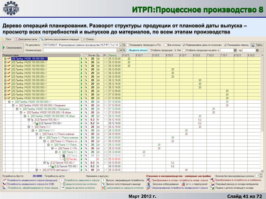Click magnifier icon in first Прибор row
The height and width of the screenshot is (199, 266).
pyautogui.click(x=86, y=59)
